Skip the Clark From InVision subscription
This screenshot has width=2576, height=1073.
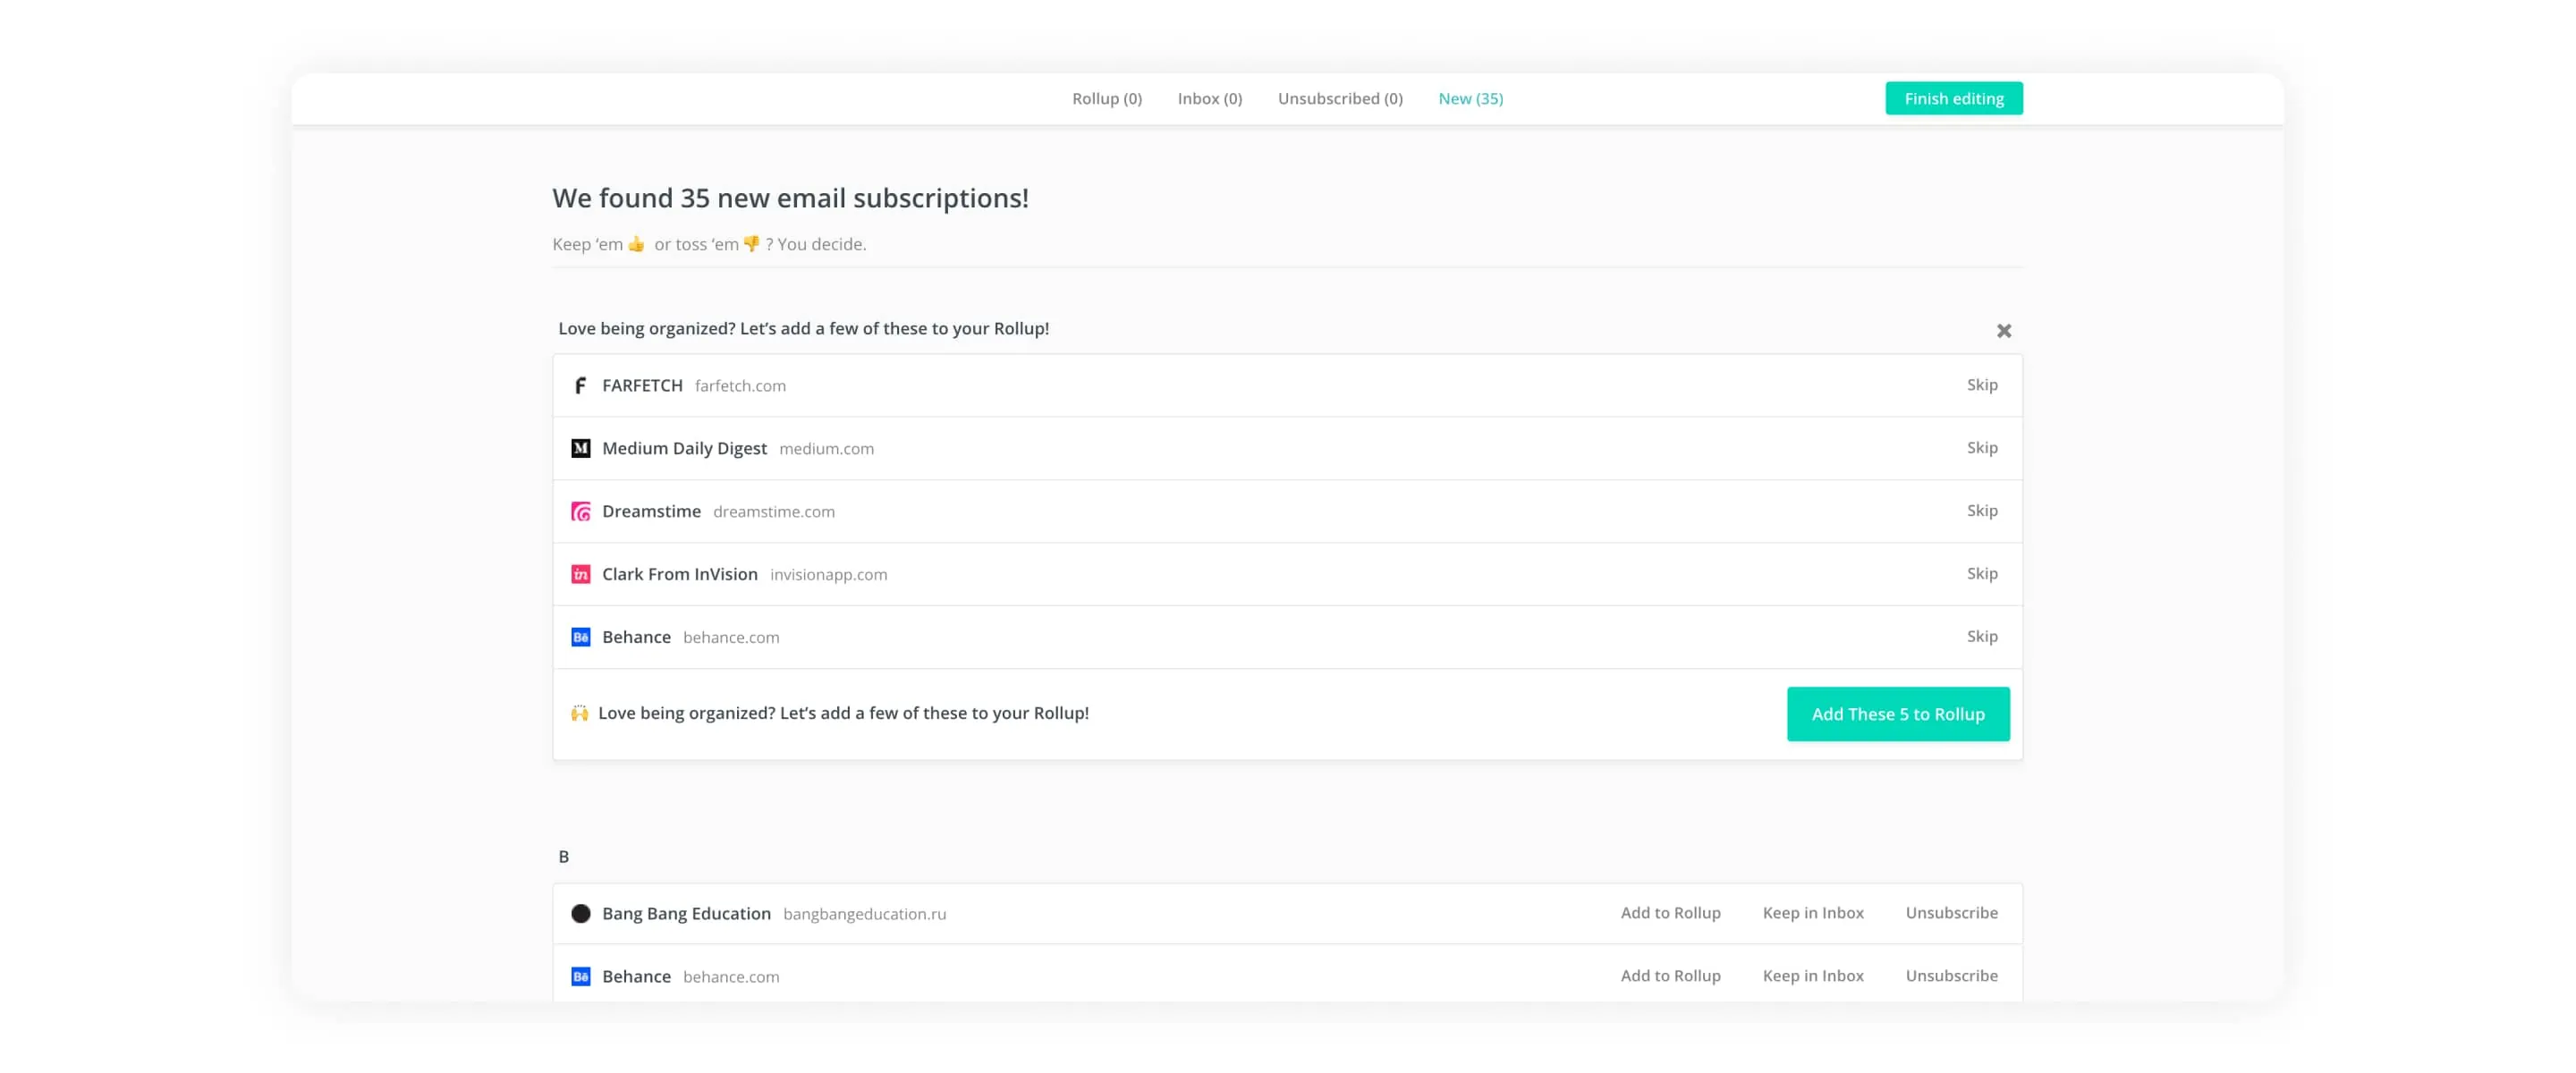(x=1981, y=574)
